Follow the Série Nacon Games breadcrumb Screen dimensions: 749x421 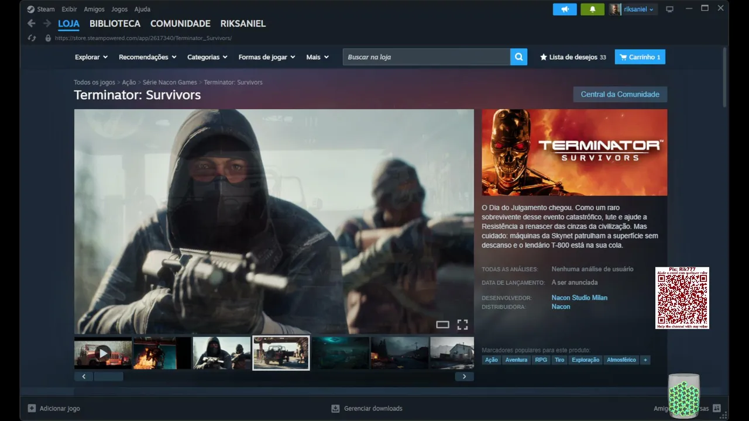pyautogui.click(x=170, y=82)
